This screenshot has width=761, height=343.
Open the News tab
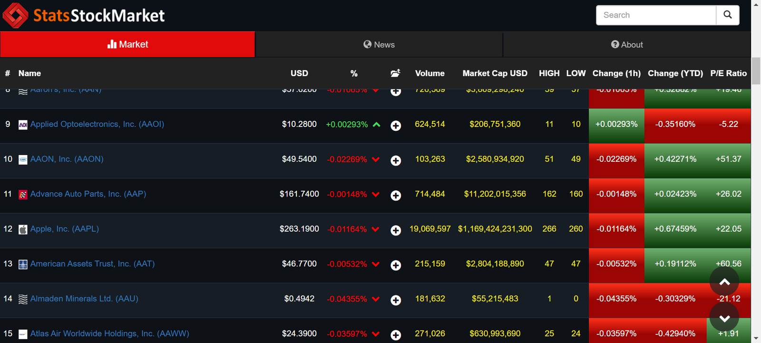coord(379,45)
